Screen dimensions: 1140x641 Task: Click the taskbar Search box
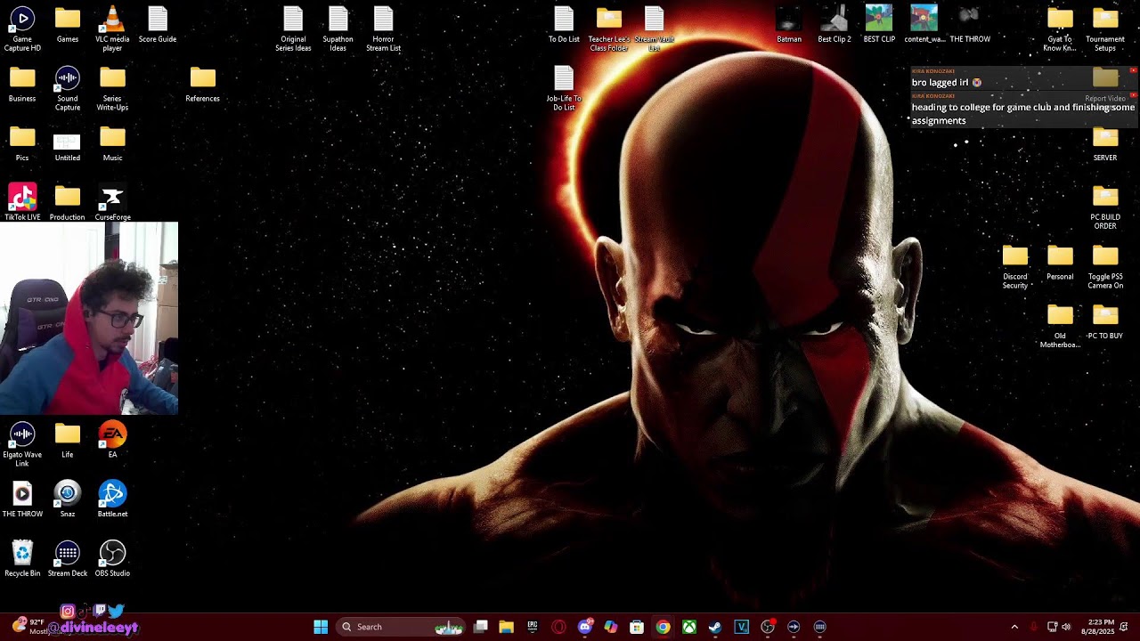point(401,627)
